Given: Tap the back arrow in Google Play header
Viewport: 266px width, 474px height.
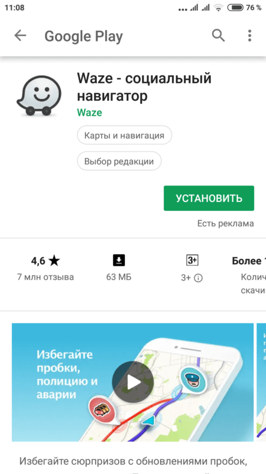Looking at the screenshot, I should (x=20, y=36).
